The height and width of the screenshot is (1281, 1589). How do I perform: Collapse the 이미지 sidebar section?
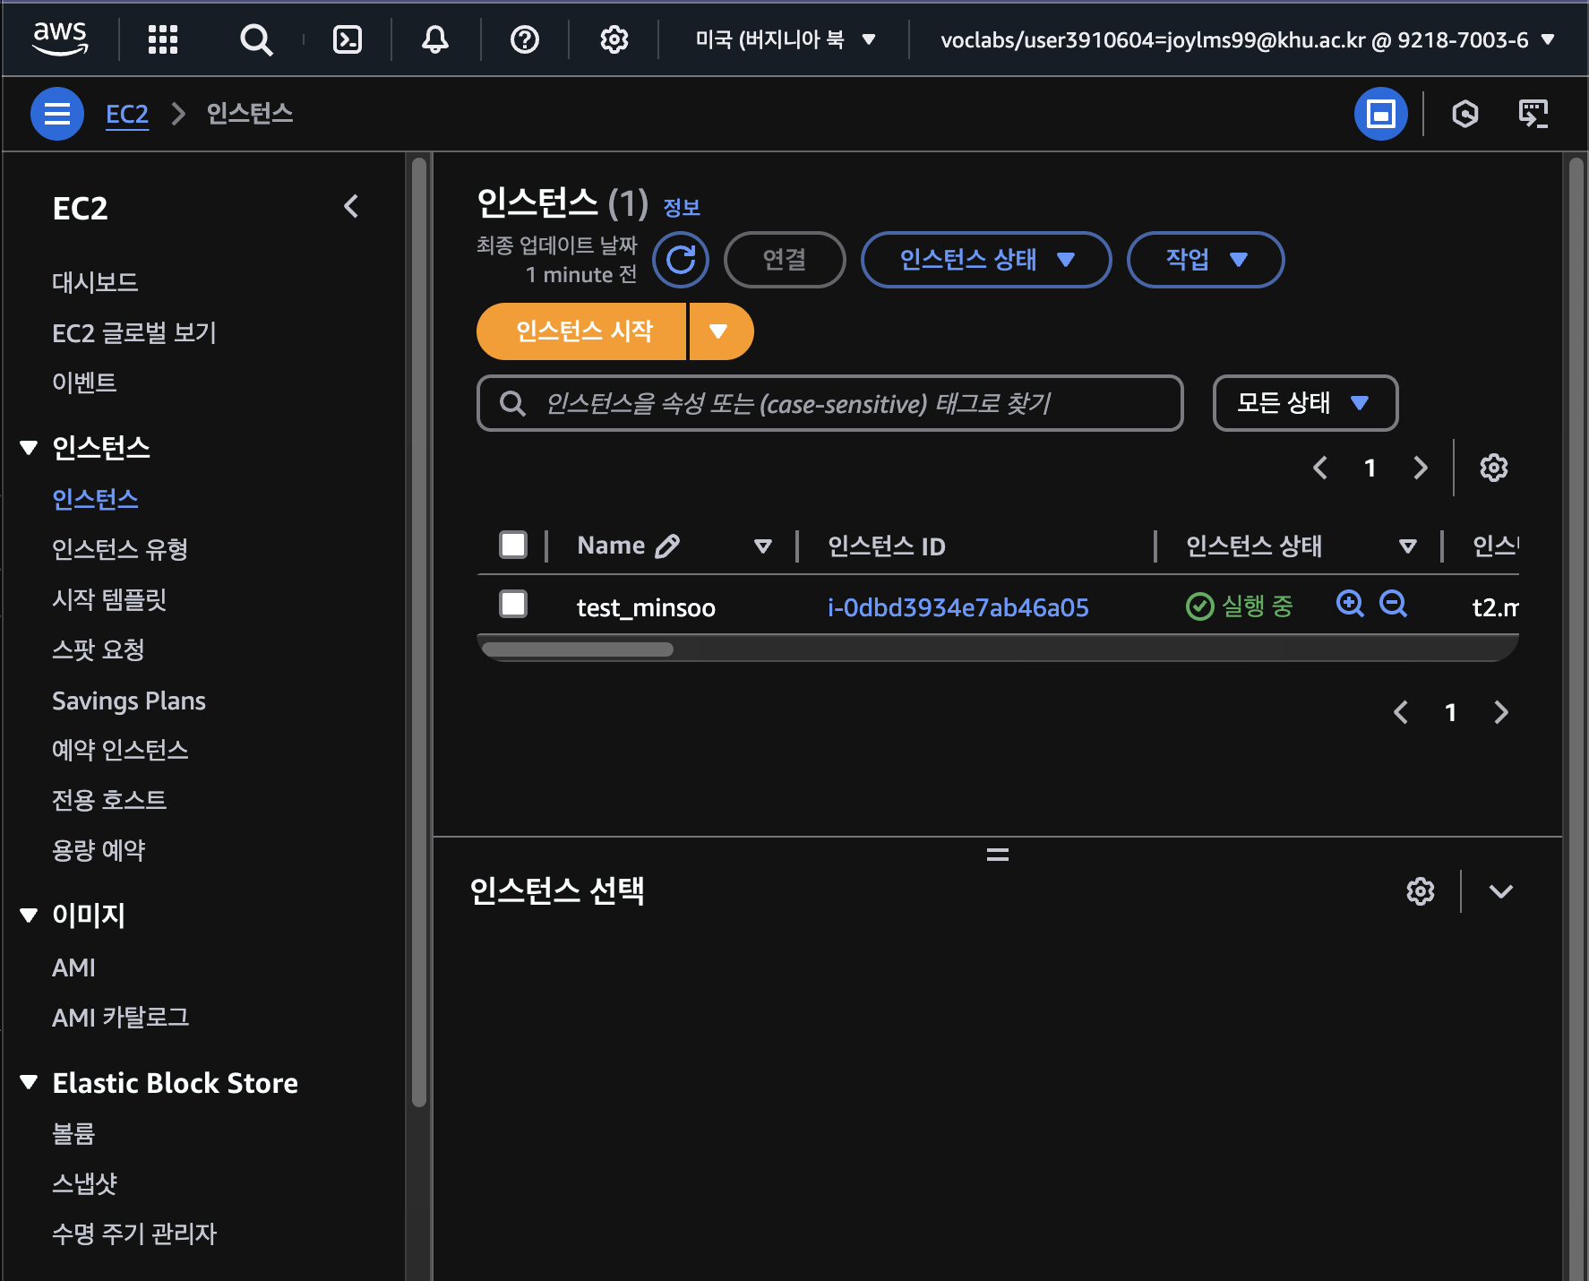[x=29, y=915]
